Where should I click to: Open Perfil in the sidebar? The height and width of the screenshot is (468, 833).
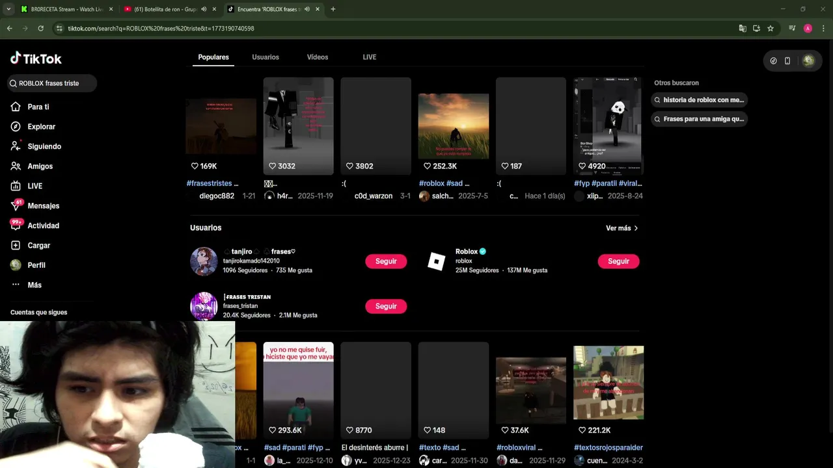point(36,265)
